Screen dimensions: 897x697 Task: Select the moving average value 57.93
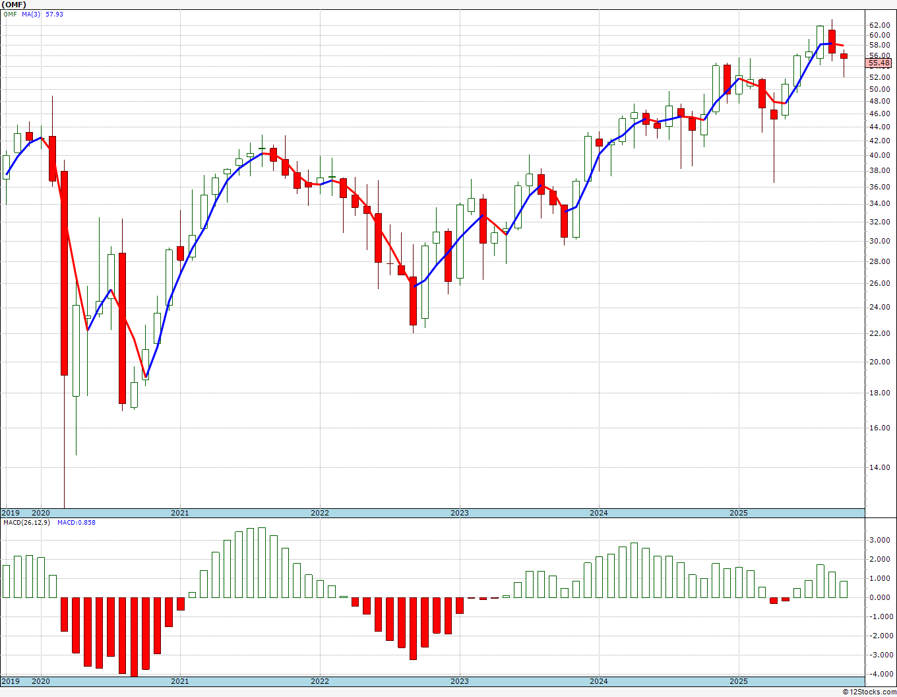point(54,14)
